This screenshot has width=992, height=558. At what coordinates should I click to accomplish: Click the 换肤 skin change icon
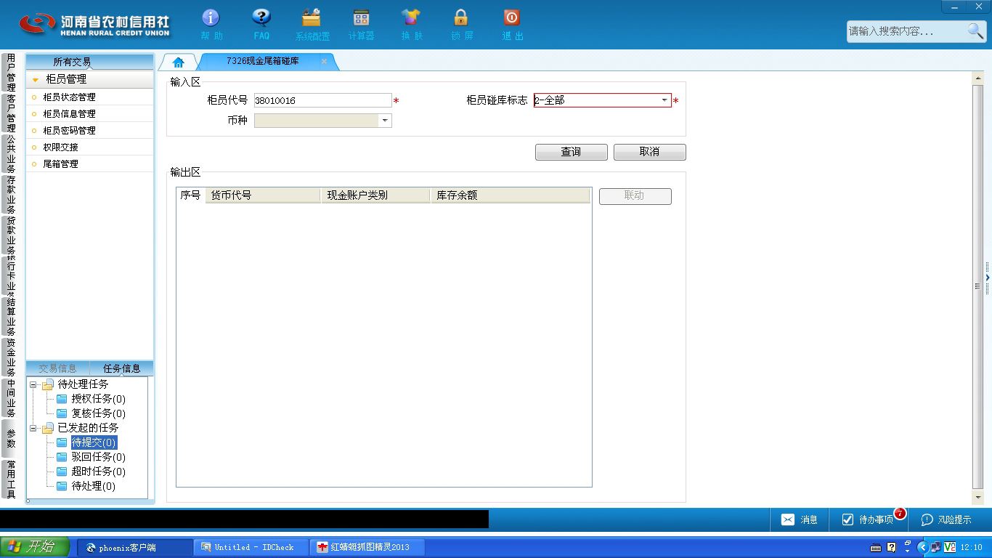tap(411, 17)
